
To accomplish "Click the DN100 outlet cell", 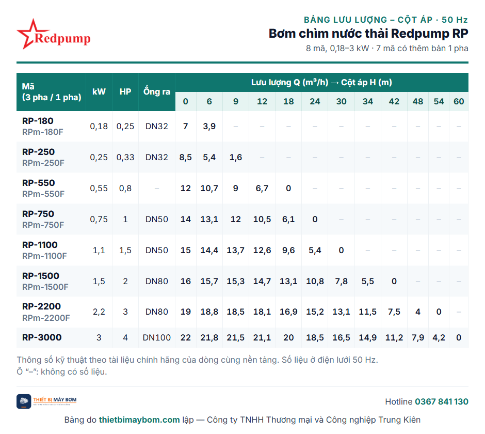I will click(x=157, y=338).
